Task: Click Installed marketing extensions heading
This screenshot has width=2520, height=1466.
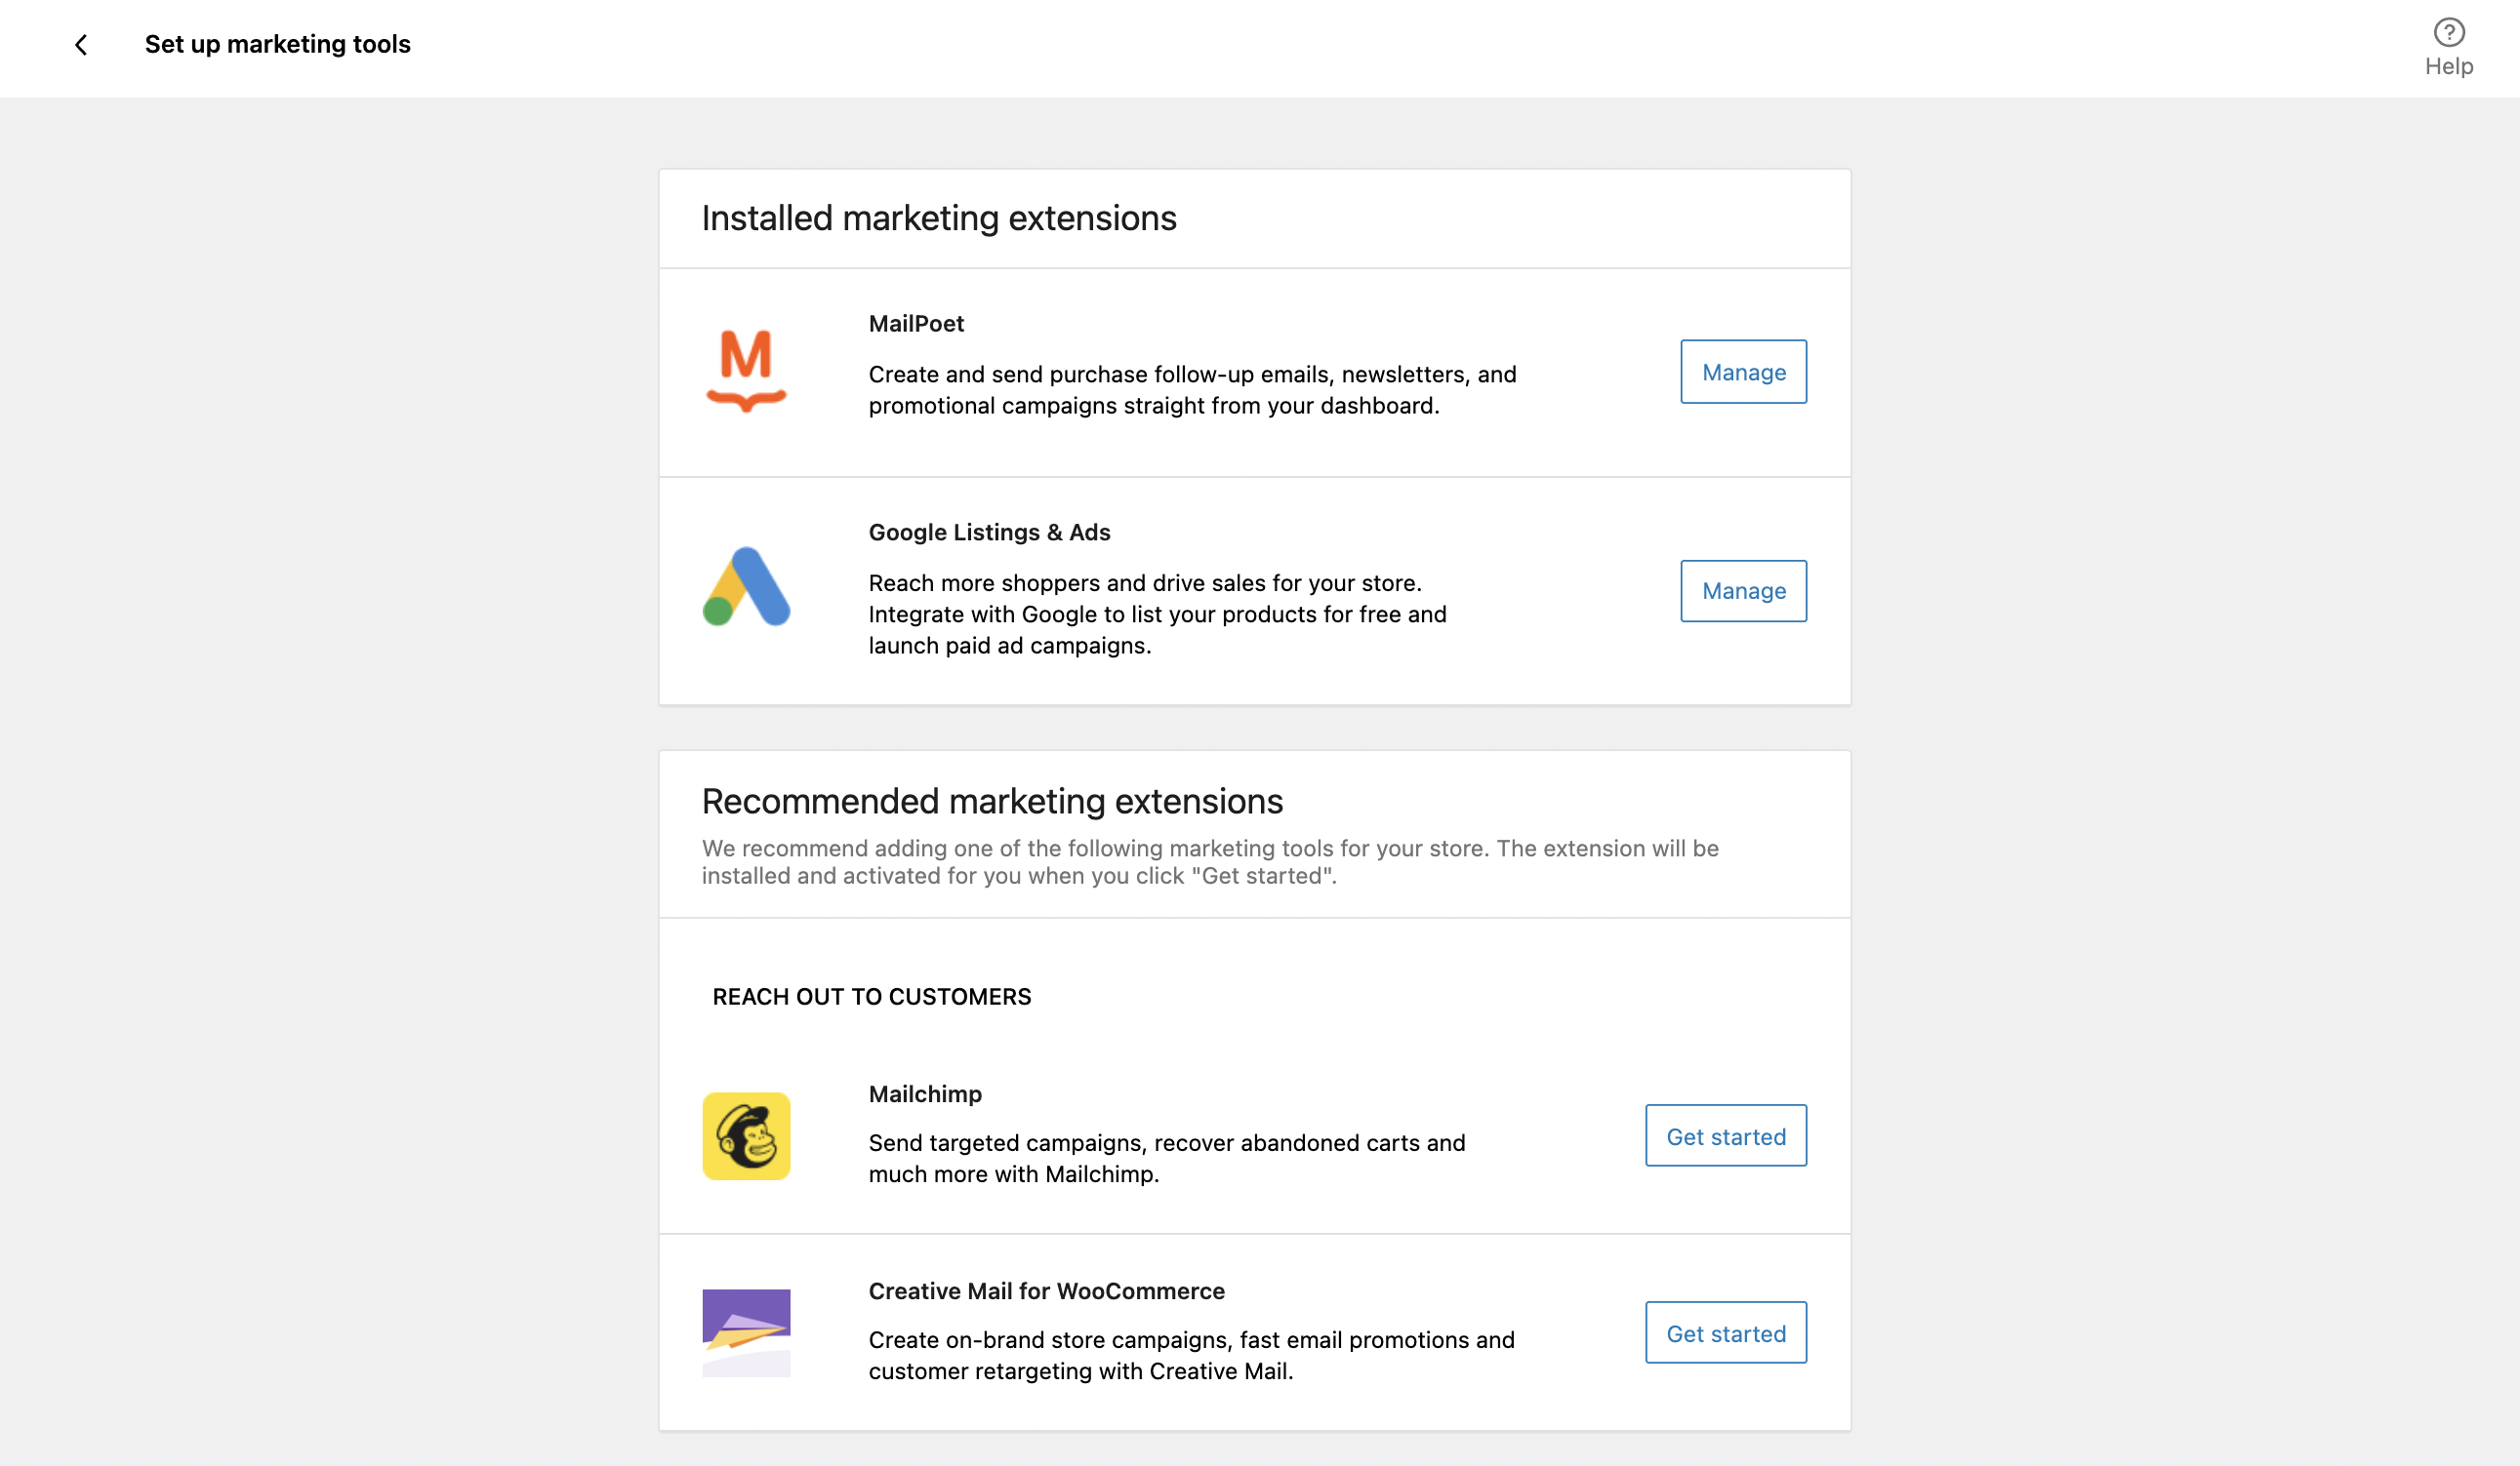Action: point(938,218)
